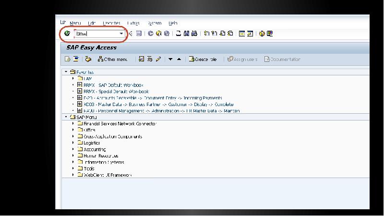
Task: Click the green Back arrow icon
Action: (151, 34)
